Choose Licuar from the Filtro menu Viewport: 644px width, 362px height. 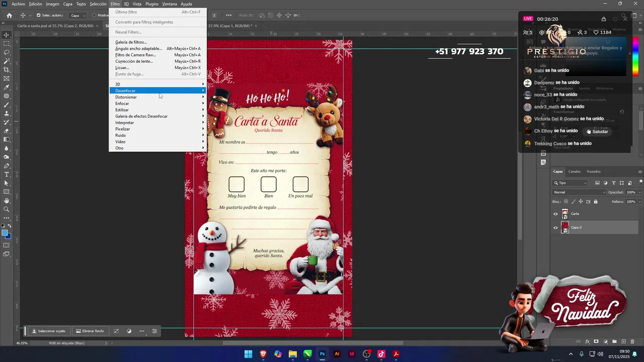[x=157, y=67]
